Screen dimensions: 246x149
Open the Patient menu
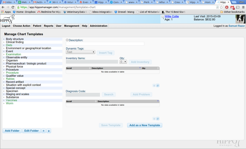pyautogui.click(x=37, y=26)
